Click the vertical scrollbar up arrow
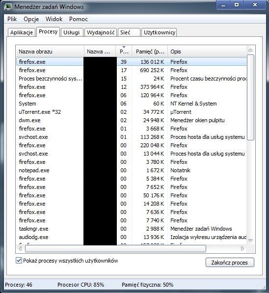 (250, 50)
